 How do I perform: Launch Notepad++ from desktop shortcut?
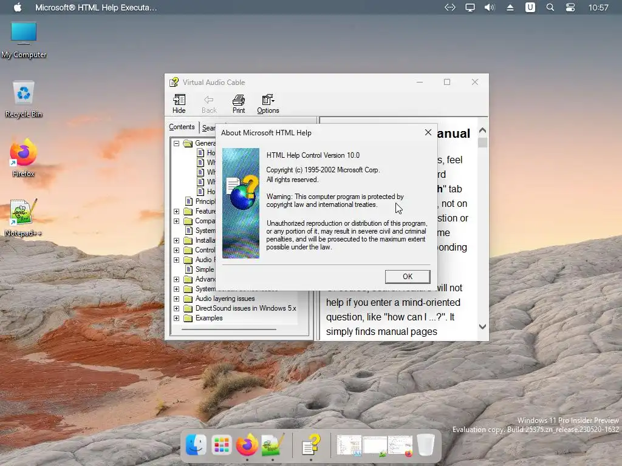[24, 218]
